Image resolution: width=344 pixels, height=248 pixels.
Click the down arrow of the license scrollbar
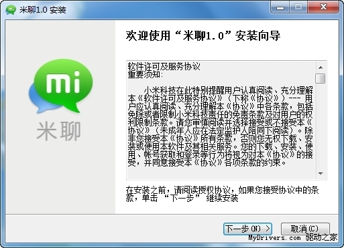pyautogui.click(x=321, y=173)
